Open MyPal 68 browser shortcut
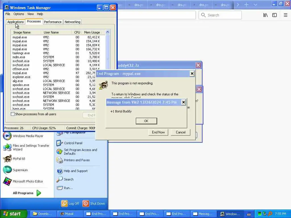This screenshot has width=291, height=218. [14, 159]
